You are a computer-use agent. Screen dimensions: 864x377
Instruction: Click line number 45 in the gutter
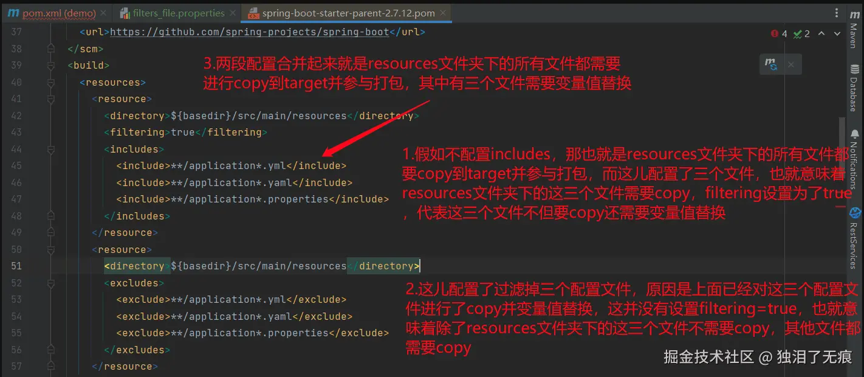point(16,165)
